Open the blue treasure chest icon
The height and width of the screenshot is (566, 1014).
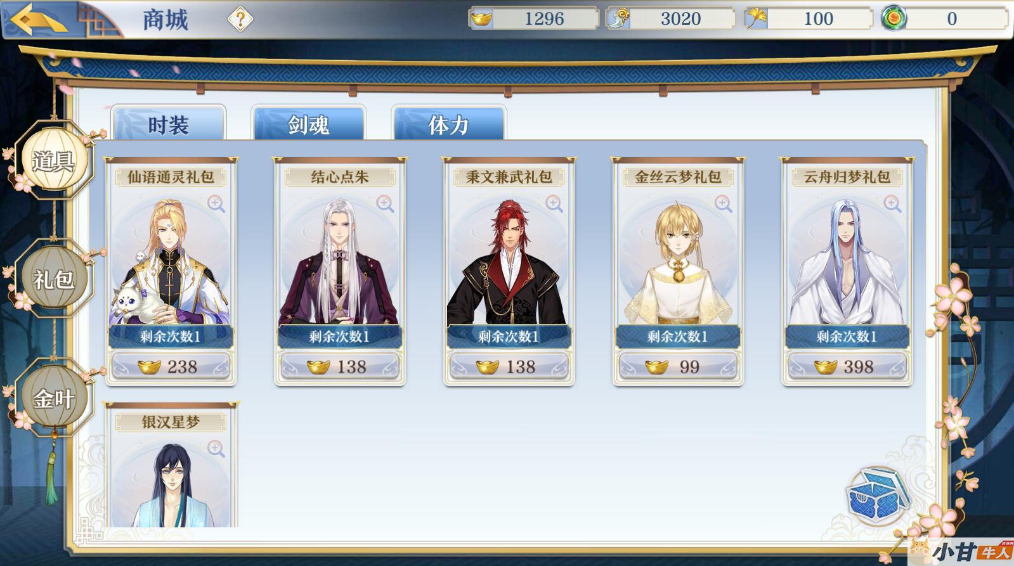[879, 496]
